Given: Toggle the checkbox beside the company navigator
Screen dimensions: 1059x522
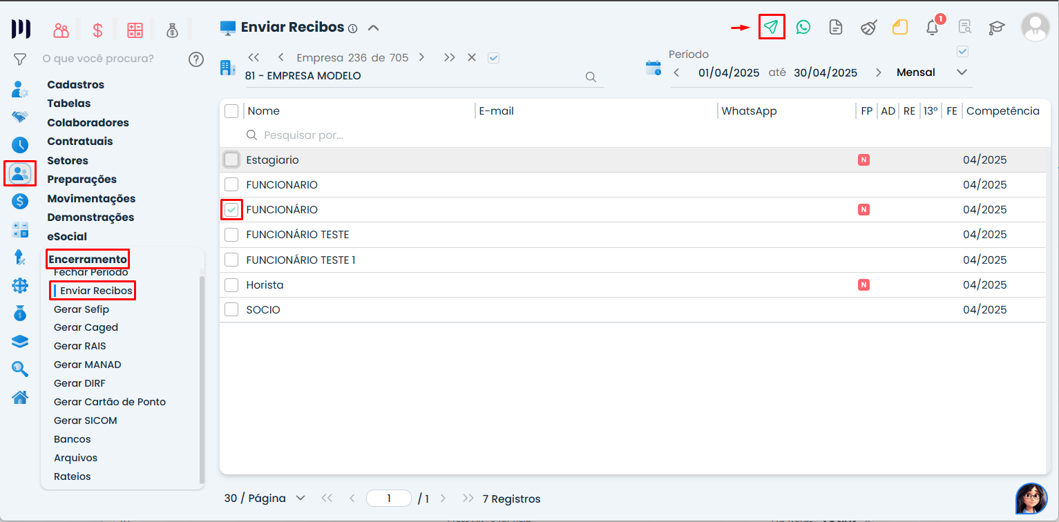Looking at the screenshot, I should click(x=493, y=58).
